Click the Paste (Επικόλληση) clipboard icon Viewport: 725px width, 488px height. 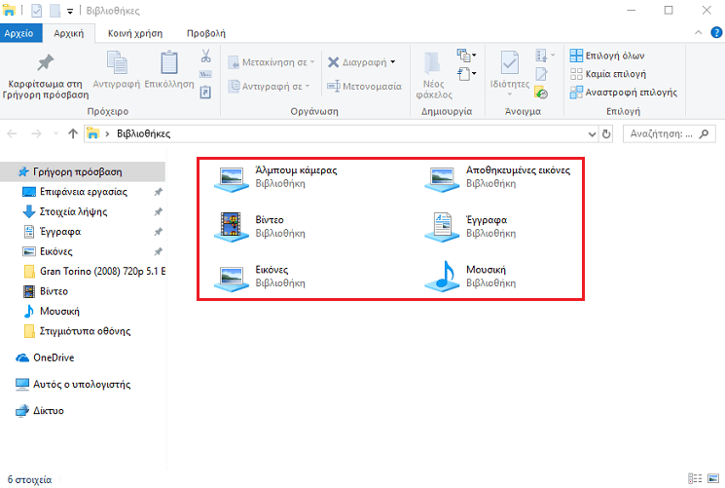coord(169,62)
